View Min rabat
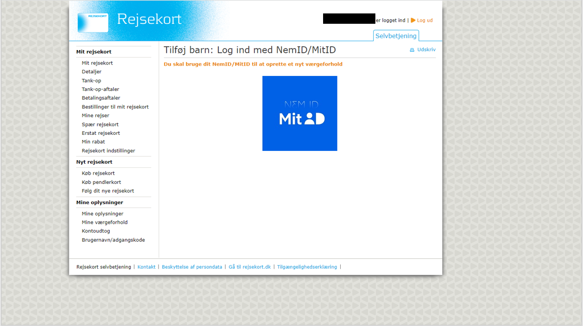583x326 pixels. click(93, 142)
